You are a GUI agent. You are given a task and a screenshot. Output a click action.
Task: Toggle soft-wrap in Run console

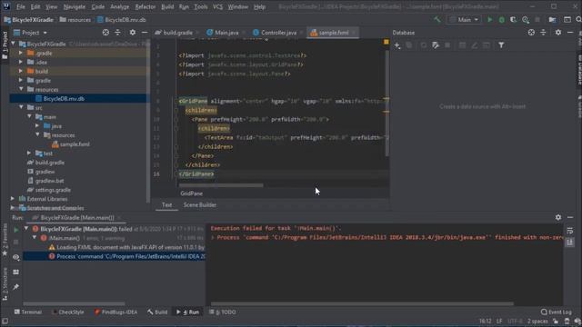point(570,231)
